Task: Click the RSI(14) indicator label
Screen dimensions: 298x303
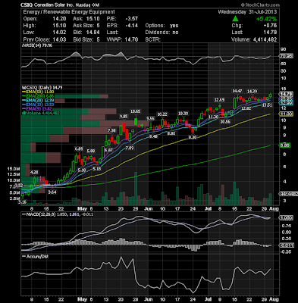Action: (x=37, y=45)
